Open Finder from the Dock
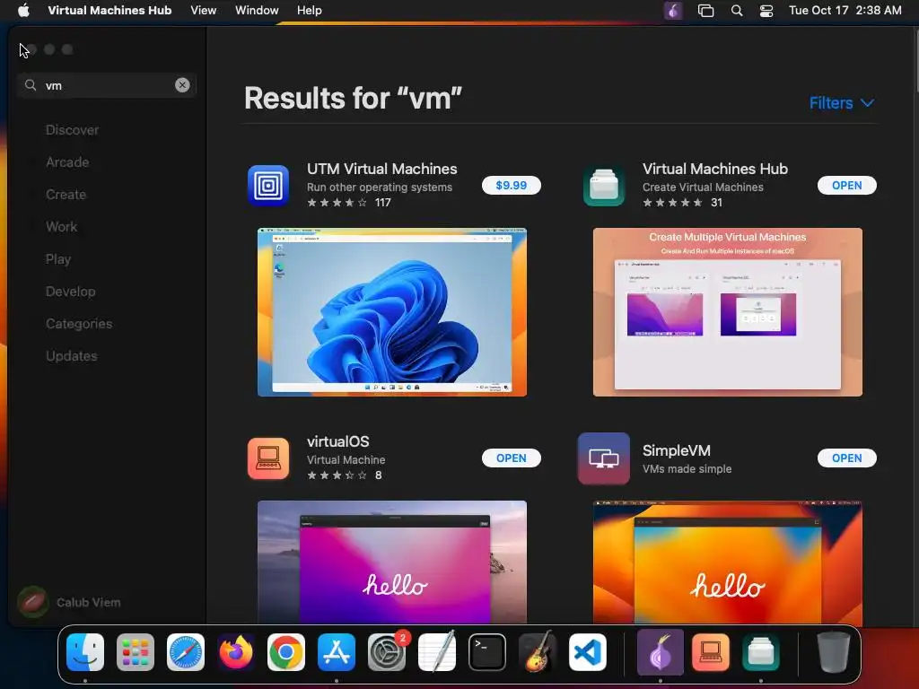Viewport: 919px width, 689px height. coord(85,651)
